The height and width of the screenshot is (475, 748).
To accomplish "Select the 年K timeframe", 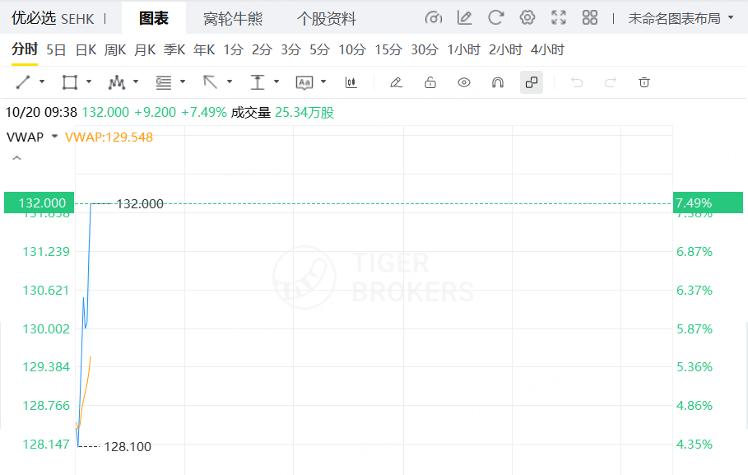I will click(x=204, y=49).
